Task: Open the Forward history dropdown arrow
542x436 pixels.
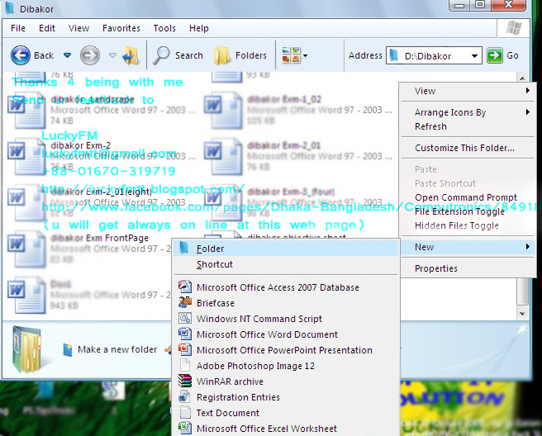Action: [112, 55]
